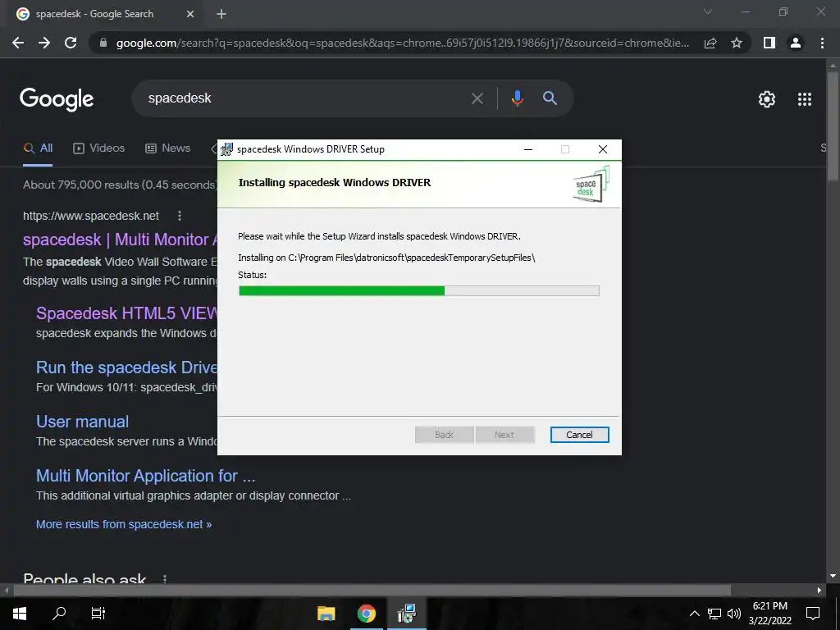
Task: Click the spacedesk logo in setup header
Action: click(x=591, y=185)
